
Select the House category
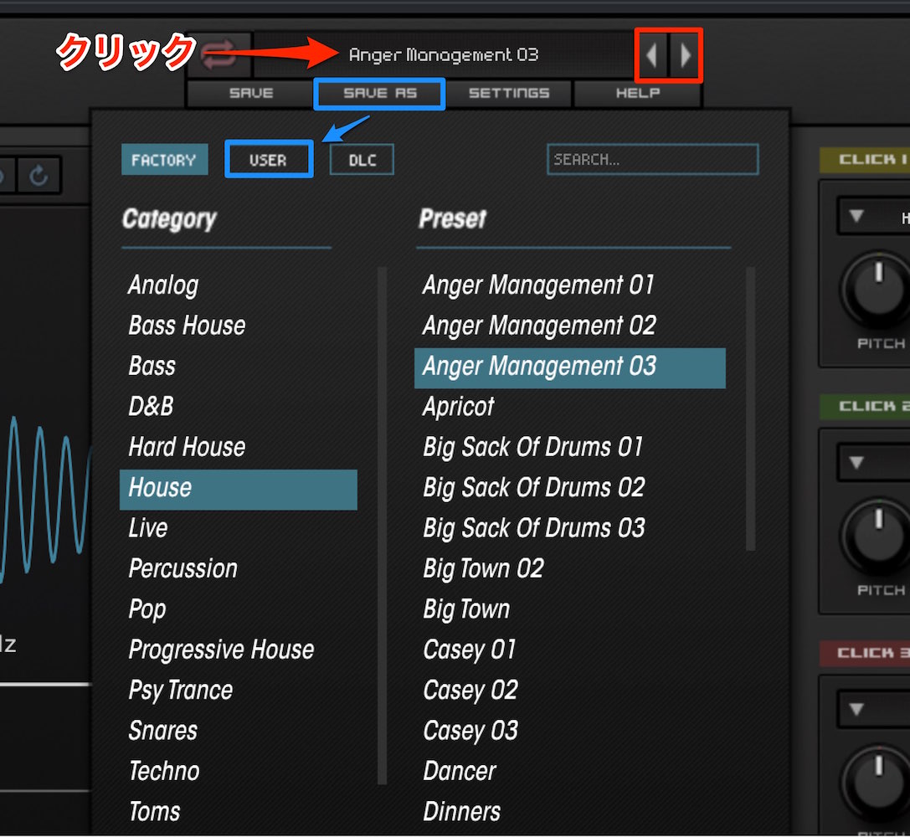[238, 490]
